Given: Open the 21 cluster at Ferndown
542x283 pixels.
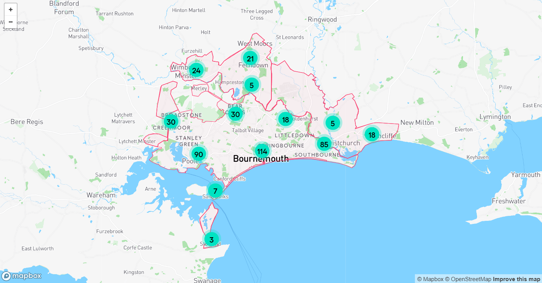Looking at the screenshot, I should click(x=250, y=58).
